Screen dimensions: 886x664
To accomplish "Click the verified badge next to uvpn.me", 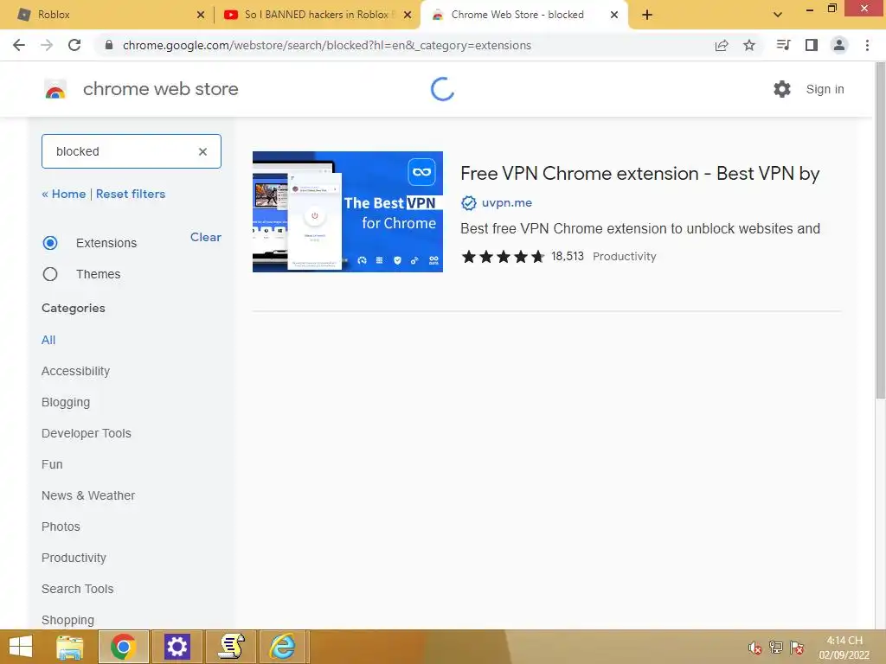I will click(x=468, y=202).
